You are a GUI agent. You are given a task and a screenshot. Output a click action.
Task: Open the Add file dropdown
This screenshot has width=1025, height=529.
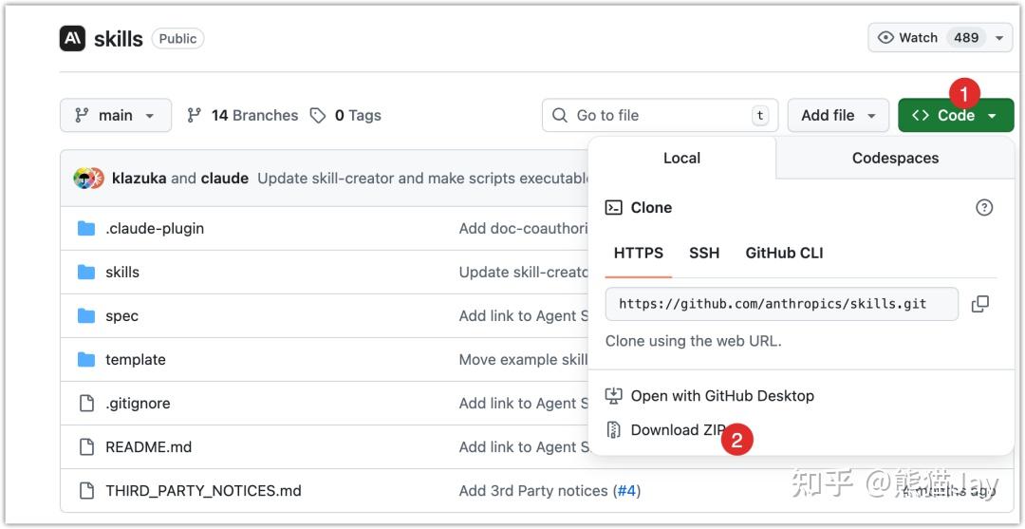click(838, 115)
